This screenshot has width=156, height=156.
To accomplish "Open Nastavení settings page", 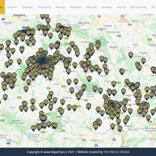I will click(76, 7).
